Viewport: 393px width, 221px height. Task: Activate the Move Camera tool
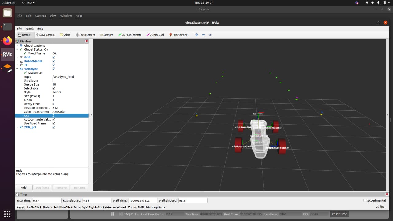(x=45, y=35)
